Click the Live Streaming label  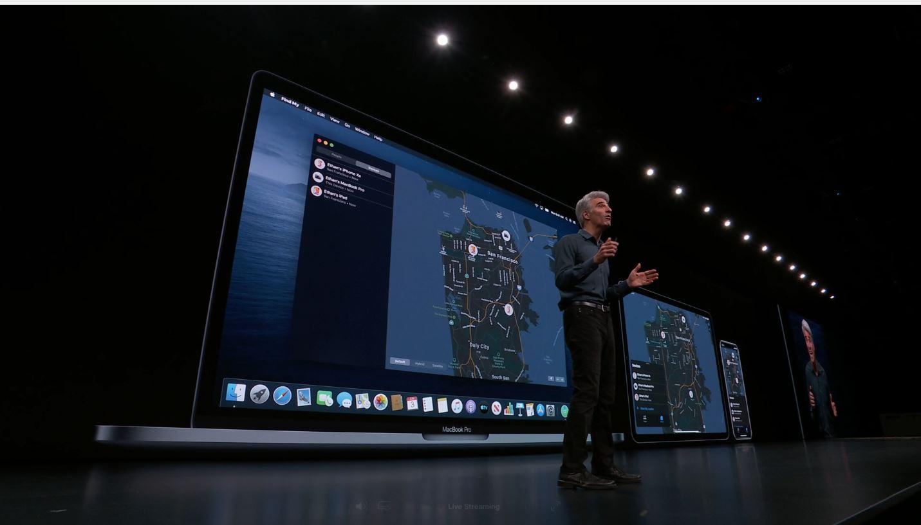click(474, 506)
